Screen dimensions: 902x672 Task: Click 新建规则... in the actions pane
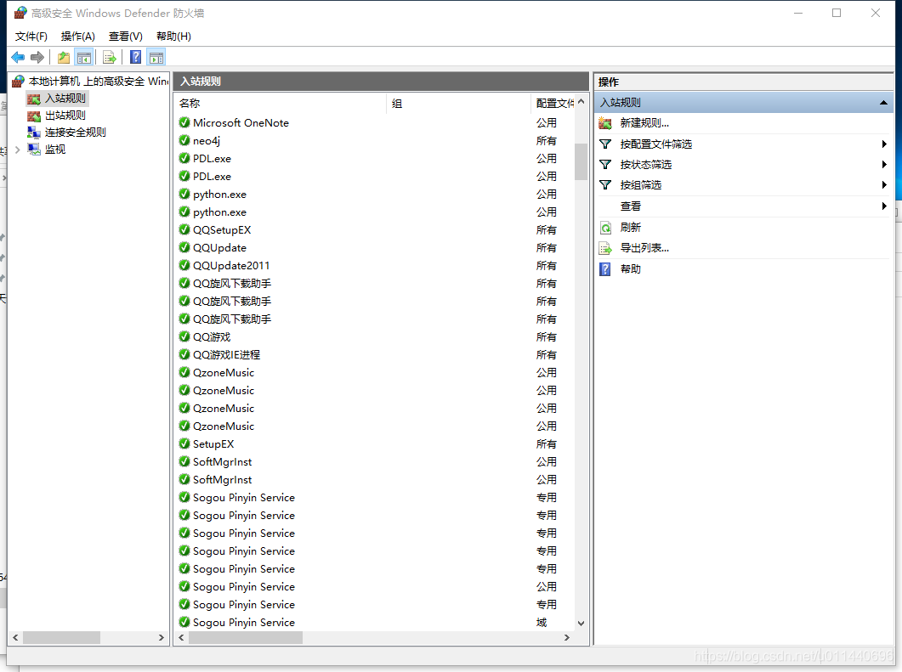click(x=644, y=123)
